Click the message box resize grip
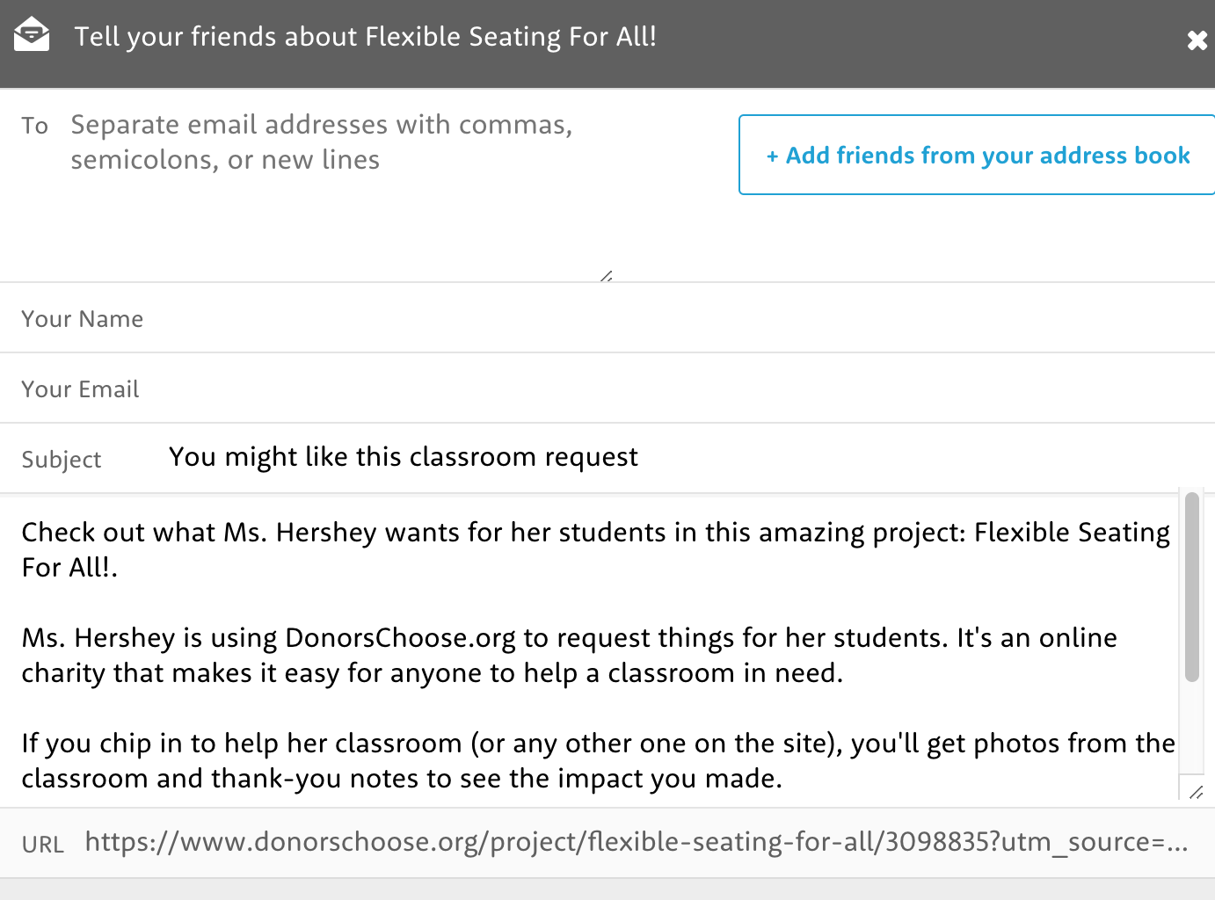This screenshot has width=1215, height=900. click(x=1196, y=792)
